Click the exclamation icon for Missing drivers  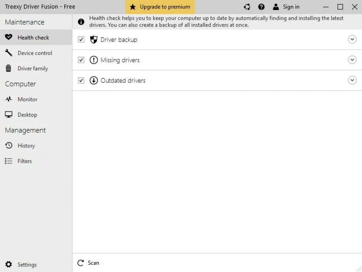click(x=94, y=60)
